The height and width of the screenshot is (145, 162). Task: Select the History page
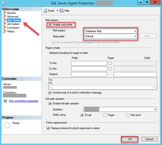(11, 31)
